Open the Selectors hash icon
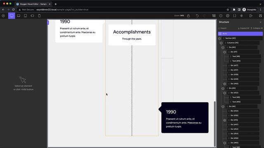The height and width of the screenshot is (148, 264). tap(241, 16)
